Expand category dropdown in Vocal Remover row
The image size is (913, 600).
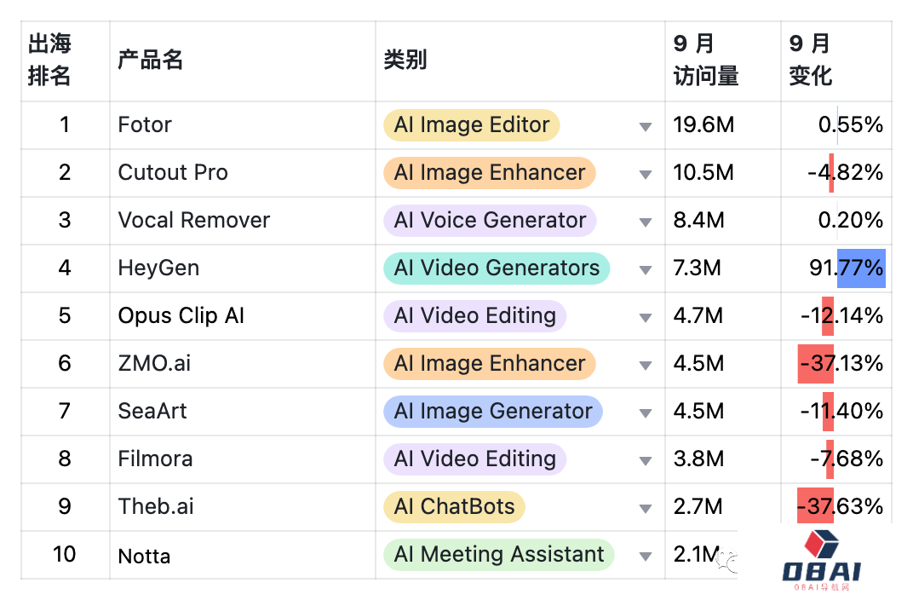(x=645, y=222)
